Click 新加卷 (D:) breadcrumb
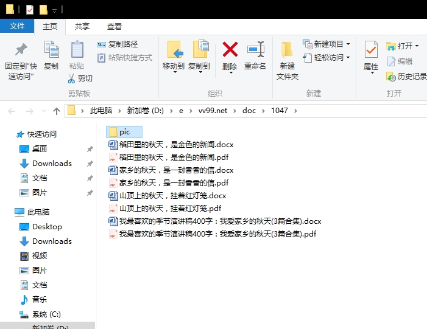 click(146, 111)
